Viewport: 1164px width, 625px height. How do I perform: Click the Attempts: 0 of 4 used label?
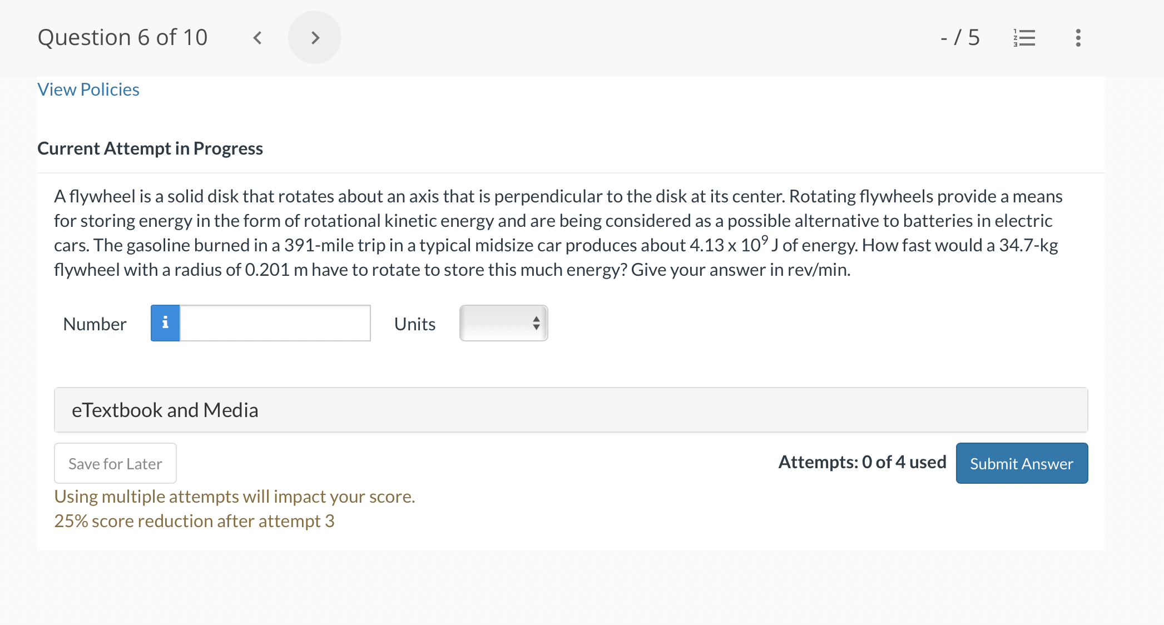pos(862,462)
